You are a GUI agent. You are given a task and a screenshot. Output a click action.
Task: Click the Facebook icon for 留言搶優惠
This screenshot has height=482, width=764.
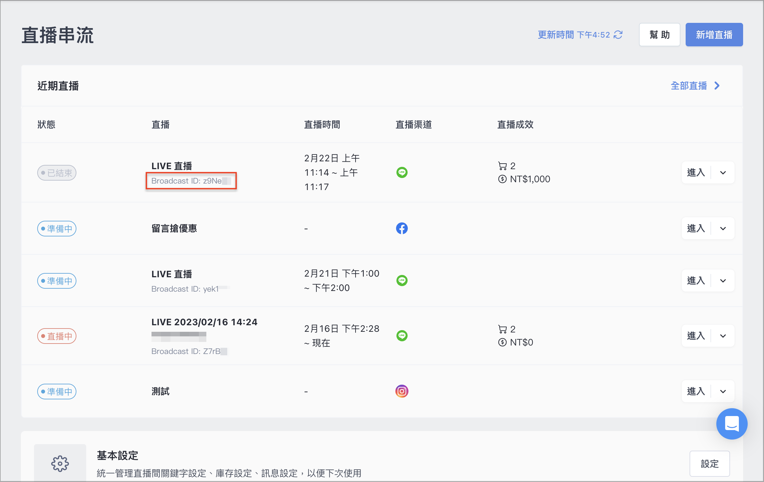click(x=402, y=228)
